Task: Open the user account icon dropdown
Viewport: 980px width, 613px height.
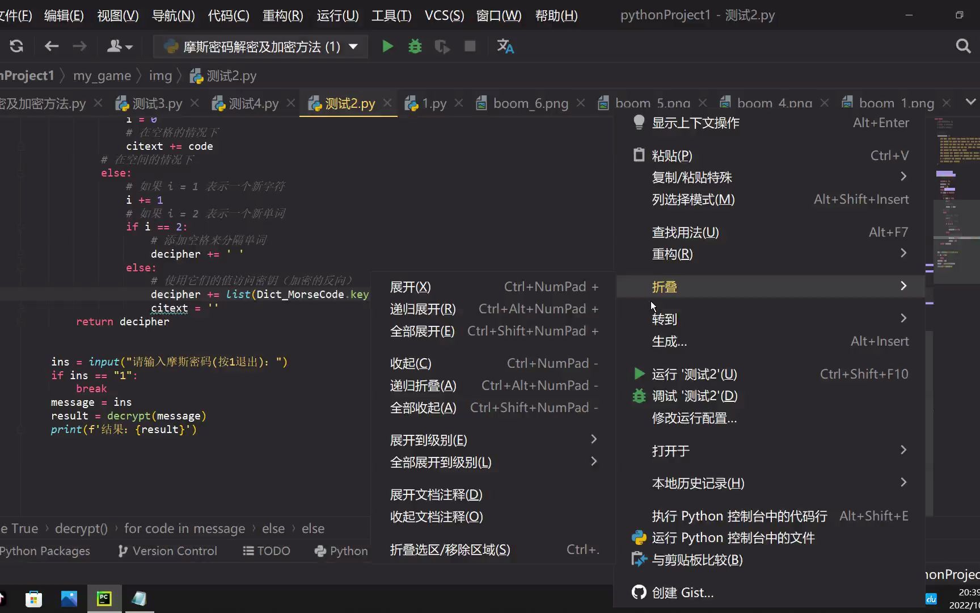Action: (x=119, y=47)
